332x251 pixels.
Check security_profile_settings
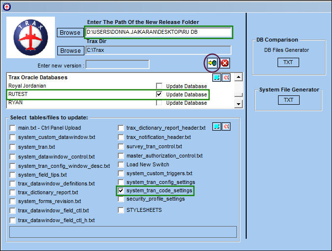click(121, 199)
